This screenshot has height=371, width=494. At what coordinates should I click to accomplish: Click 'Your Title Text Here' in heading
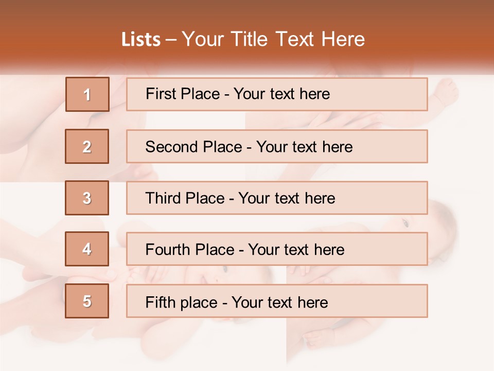click(273, 39)
